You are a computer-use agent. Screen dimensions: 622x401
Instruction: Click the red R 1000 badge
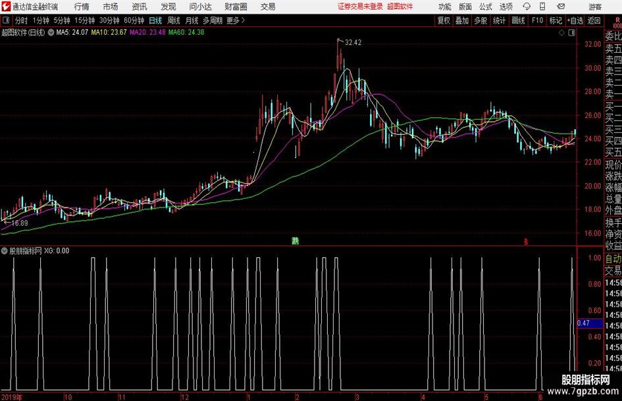(617, 22)
